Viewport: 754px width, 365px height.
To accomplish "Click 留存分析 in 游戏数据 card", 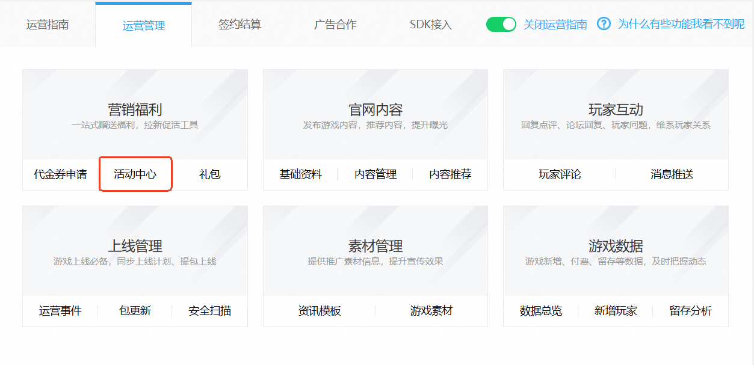I will pyautogui.click(x=690, y=311).
